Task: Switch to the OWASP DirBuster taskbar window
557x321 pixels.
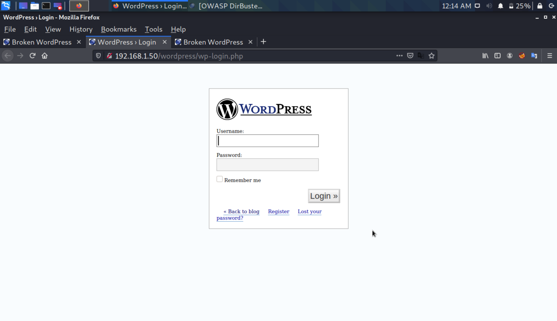Action: click(226, 6)
